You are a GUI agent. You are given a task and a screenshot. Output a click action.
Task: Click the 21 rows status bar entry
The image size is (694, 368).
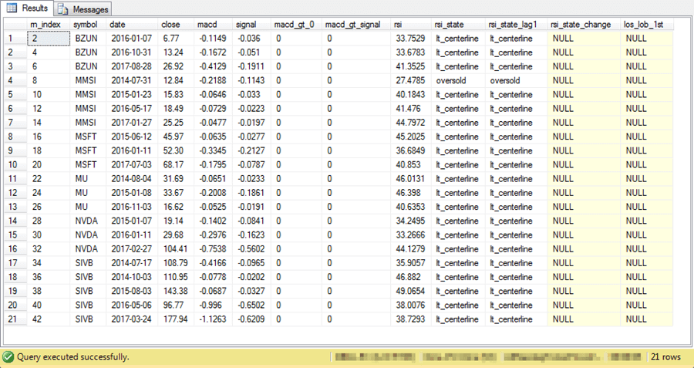click(x=665, y=357)
